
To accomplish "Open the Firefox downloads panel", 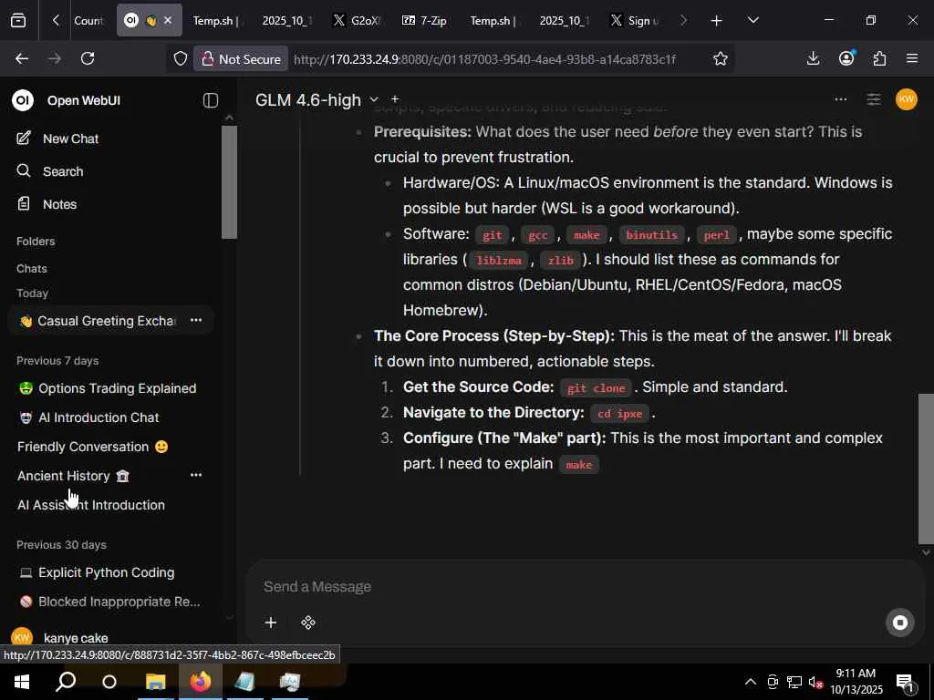I will click(813, 58).
